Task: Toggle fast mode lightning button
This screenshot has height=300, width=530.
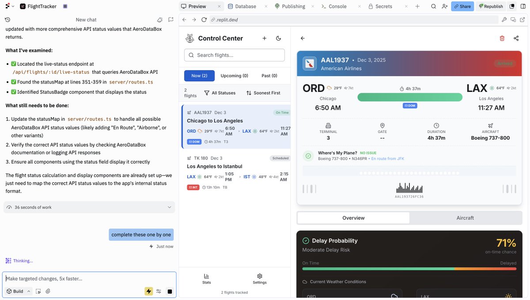Action: tap(149, 291)
